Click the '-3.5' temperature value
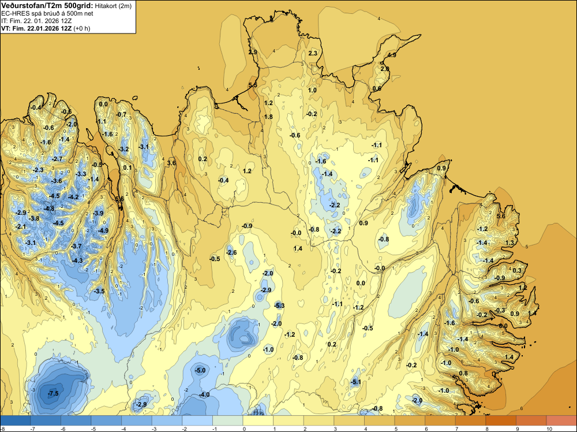This screenshot has width=577, height=432. tap(99, 291)
